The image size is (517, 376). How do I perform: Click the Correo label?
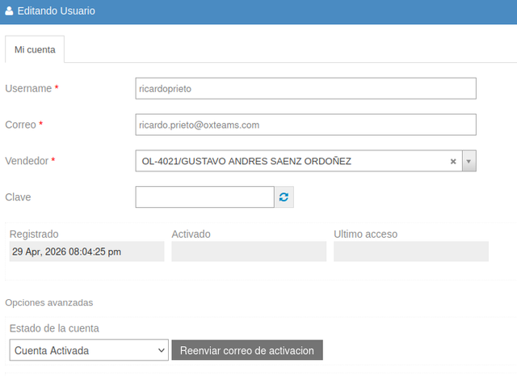coord(20,125)
